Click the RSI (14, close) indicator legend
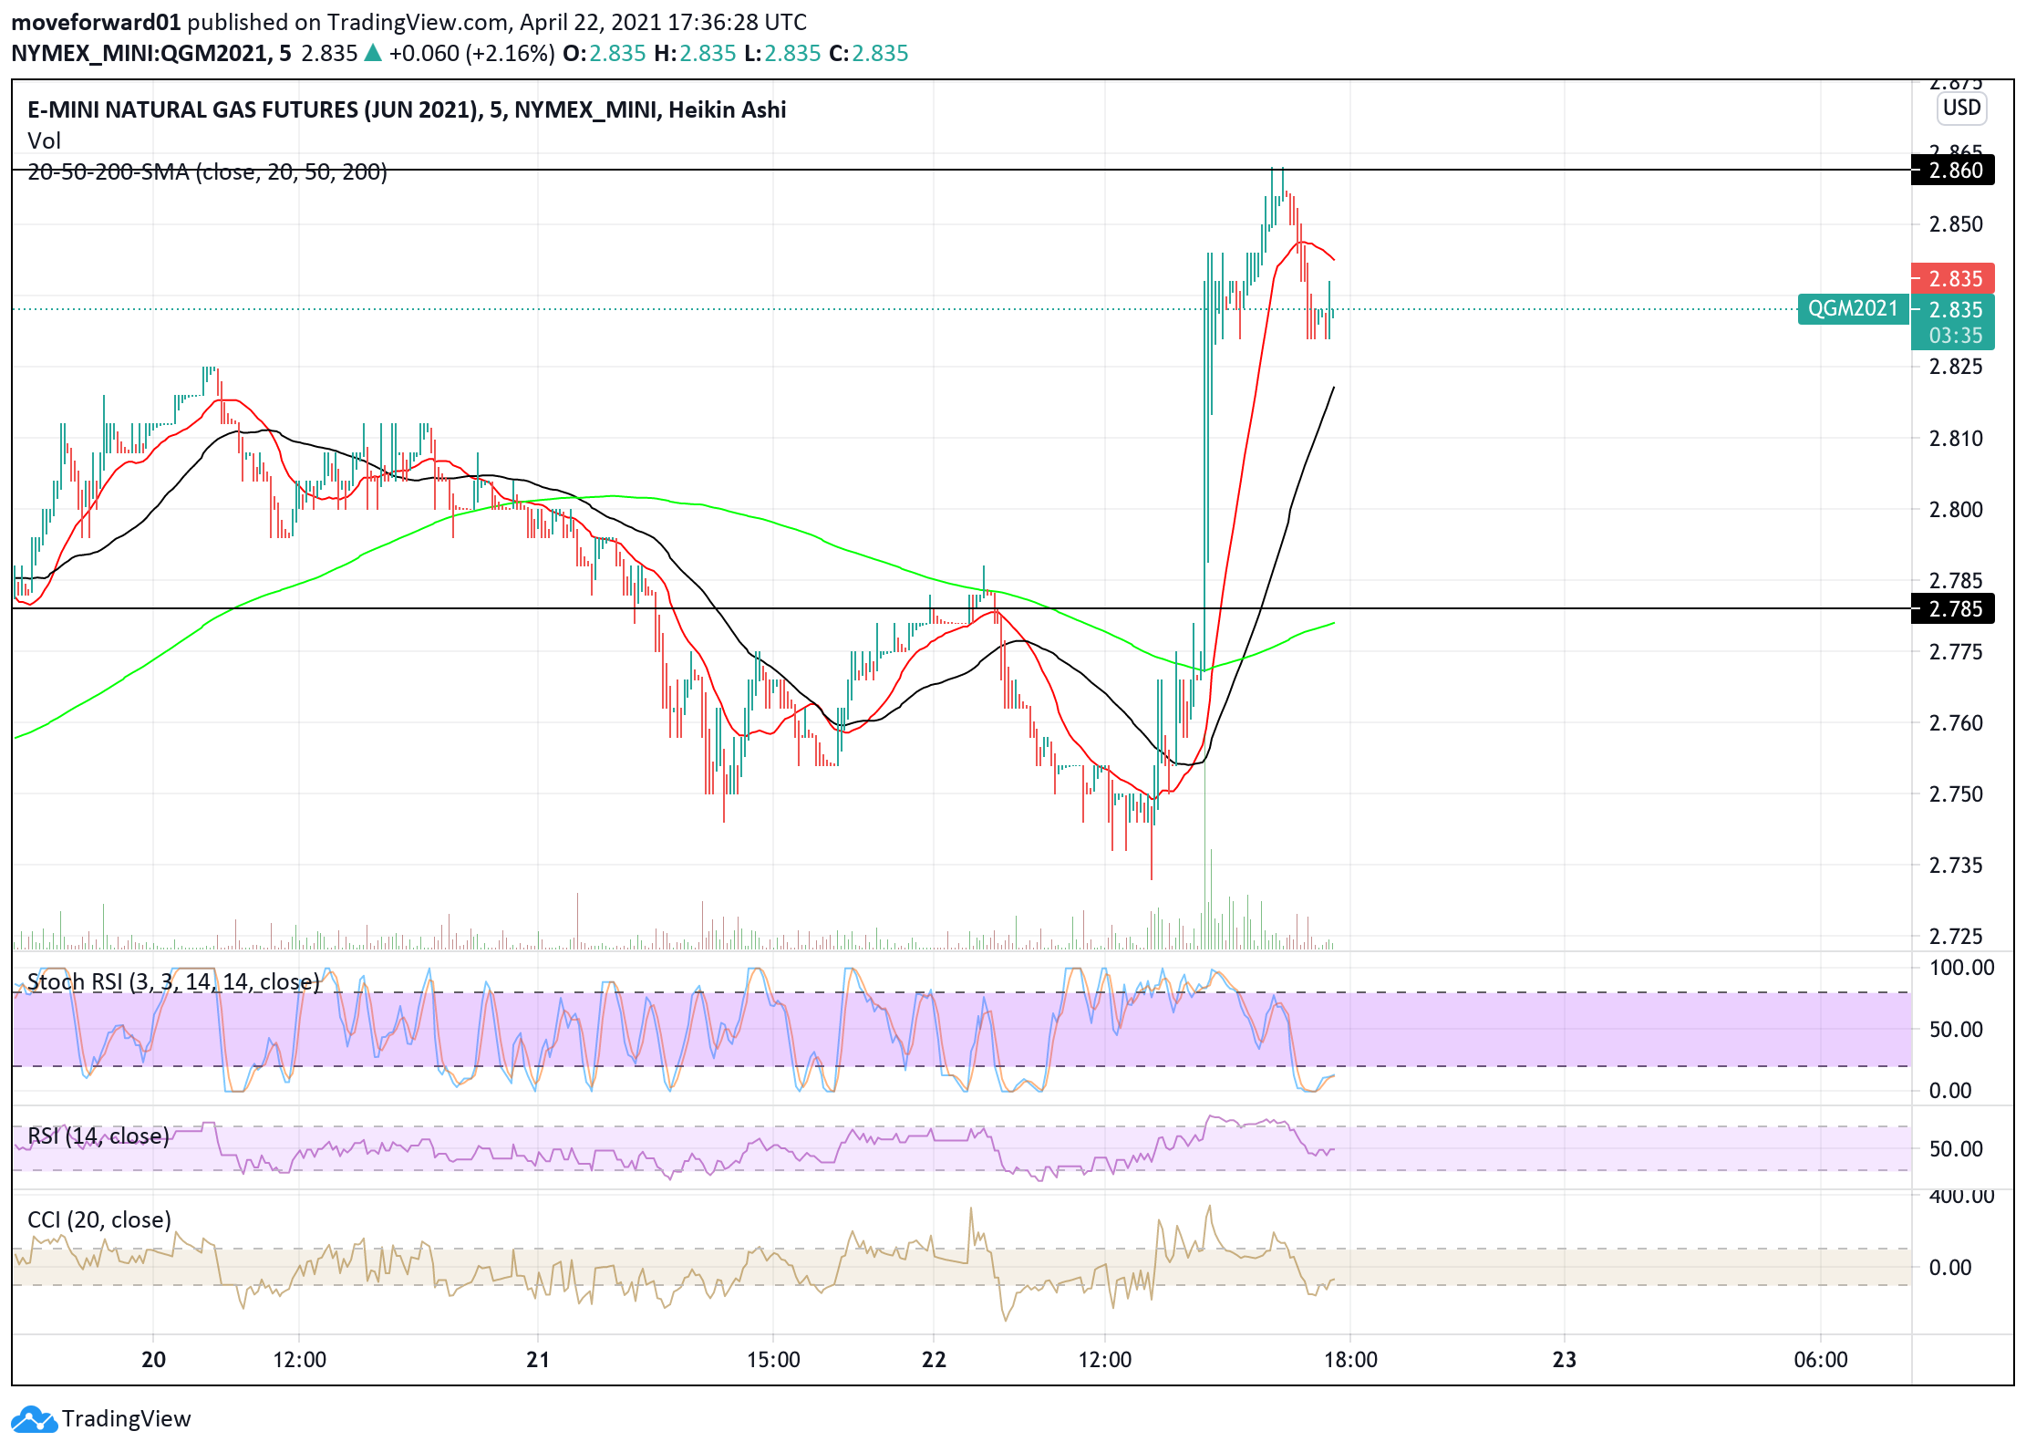Viewport: 2026px width, 1452px height. click(98, 1136)
